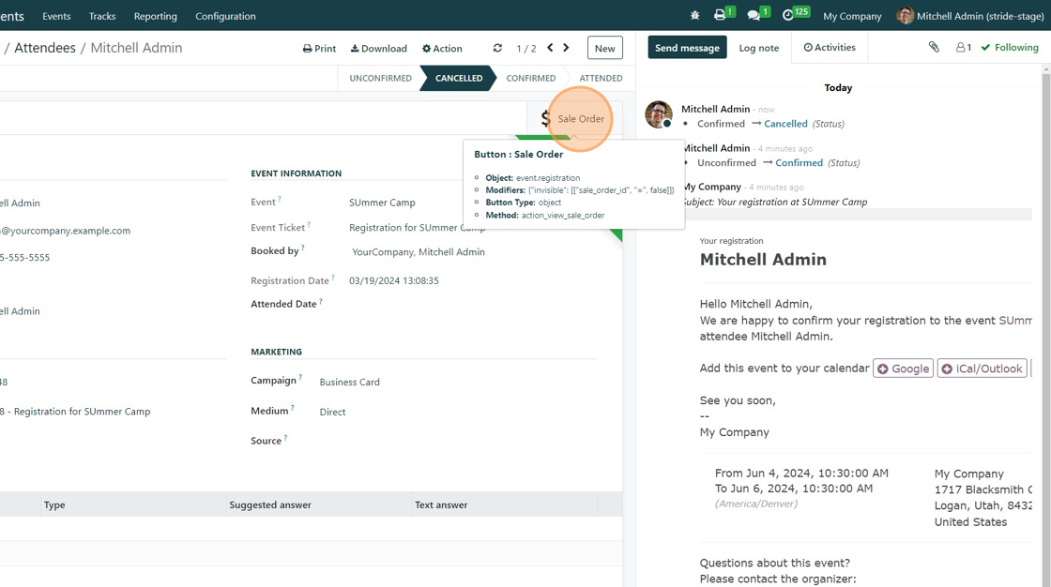Viewport: 1051px width, 587px height.
Task: Edit Registration Date 03/19/2024 field
Action: pyautogui.click(x=393, y=280)
